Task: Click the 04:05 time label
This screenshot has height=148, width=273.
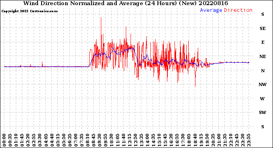Action: tap(46, 140)
